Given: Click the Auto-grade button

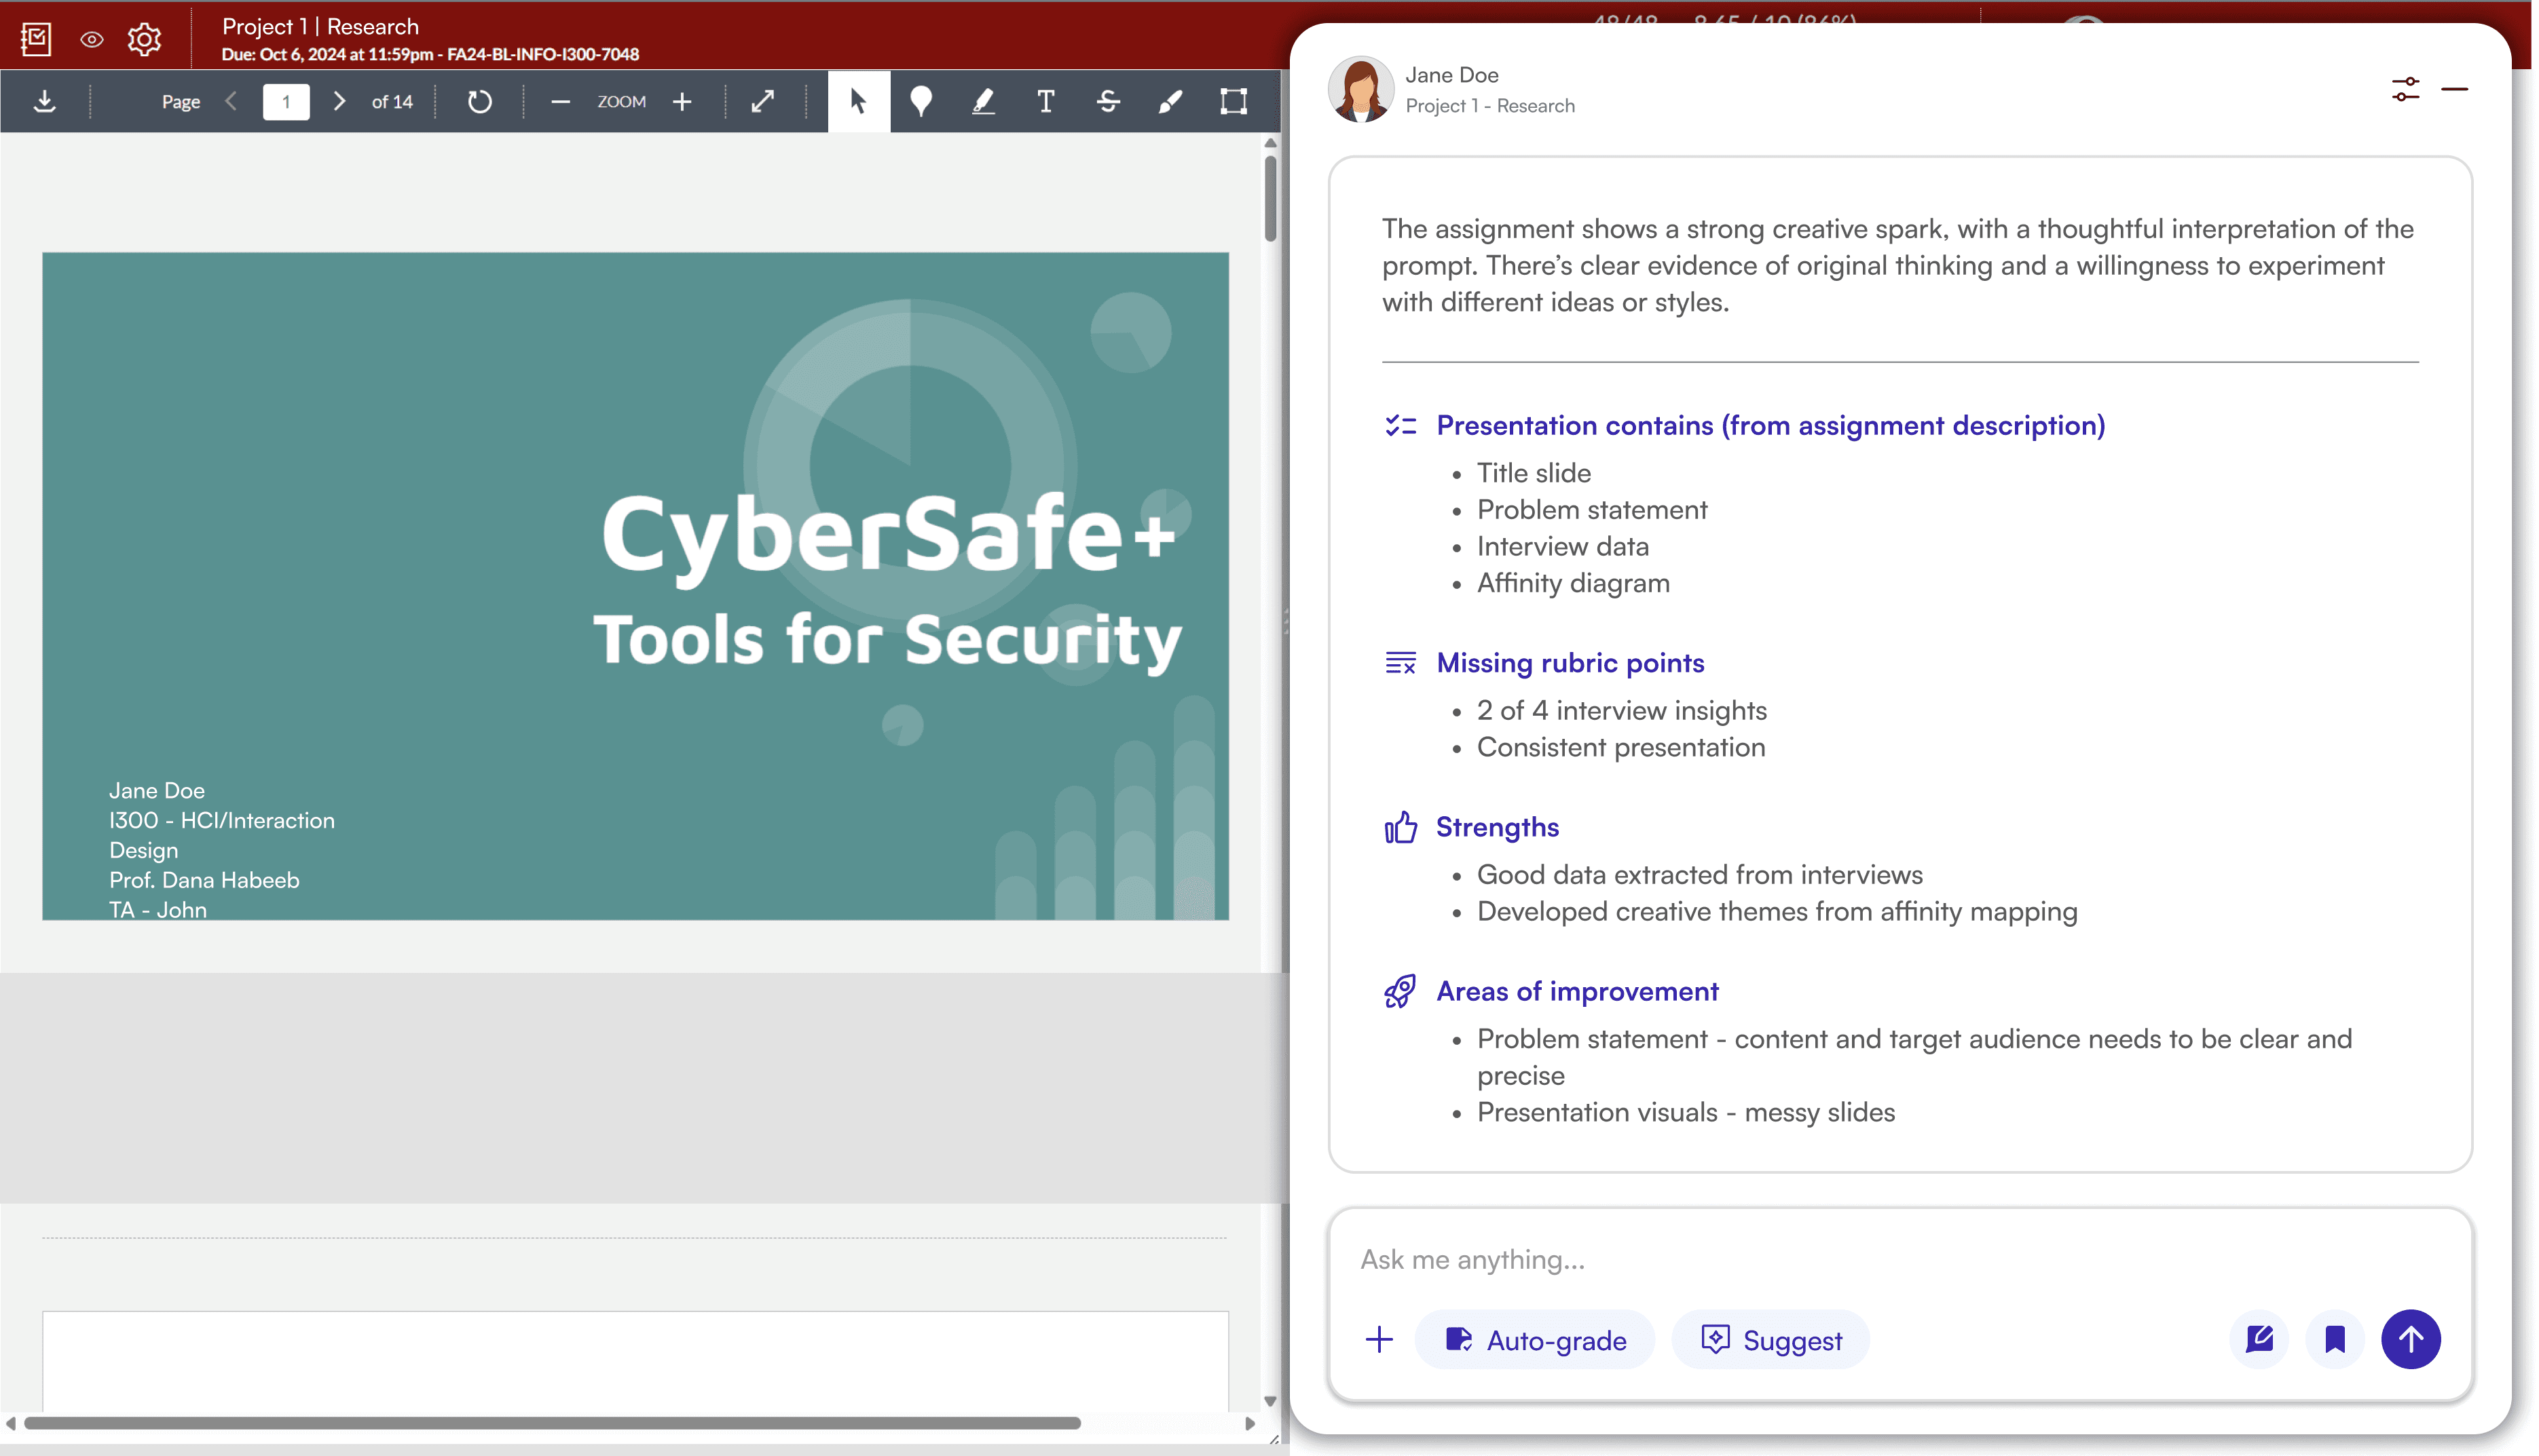Looking at the screenshot, I should pyautogui.click(x=1536, y=1339).
